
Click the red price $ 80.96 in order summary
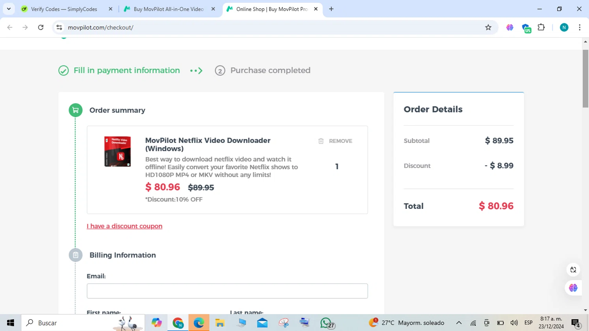click(163, 187)
